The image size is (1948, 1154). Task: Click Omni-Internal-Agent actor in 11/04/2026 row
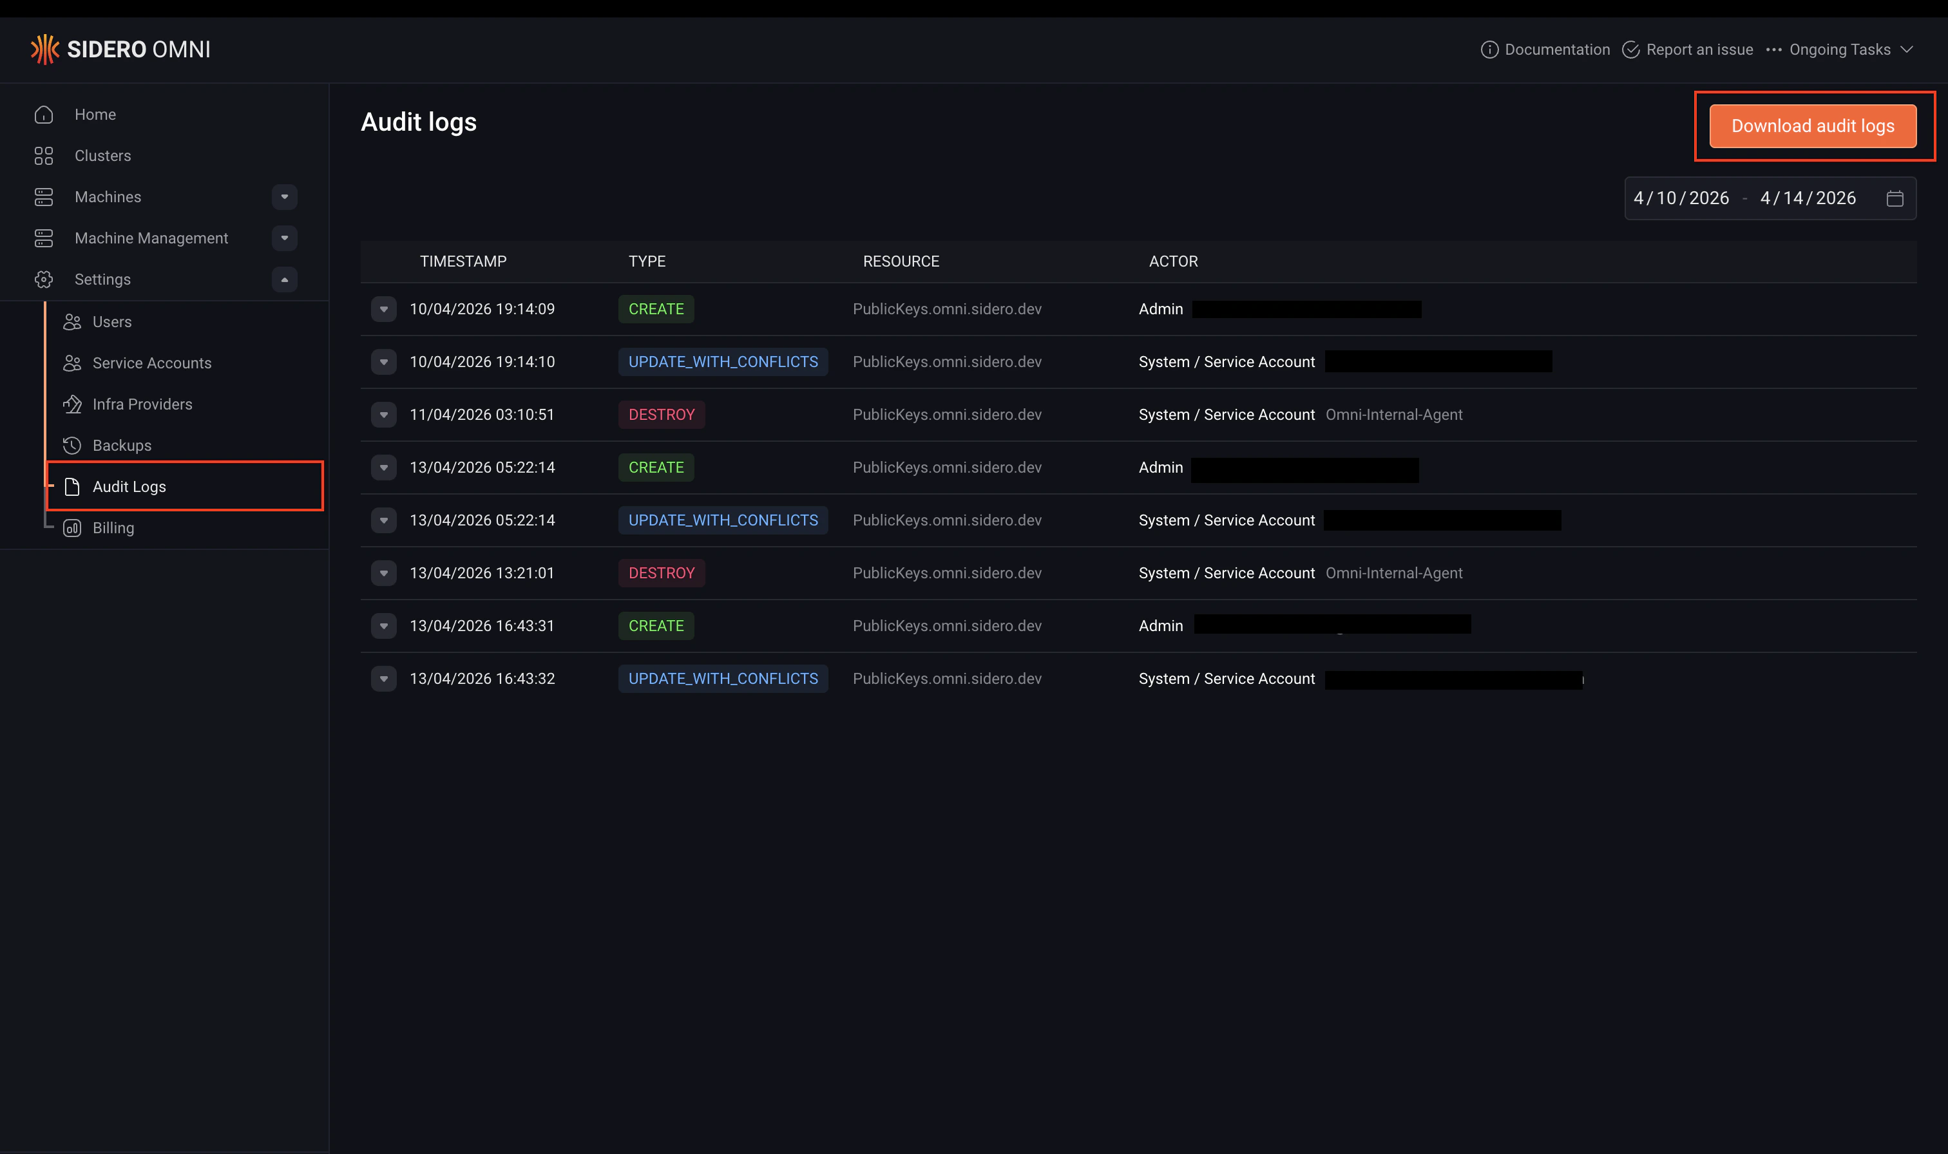click(x=1393, y=415)
